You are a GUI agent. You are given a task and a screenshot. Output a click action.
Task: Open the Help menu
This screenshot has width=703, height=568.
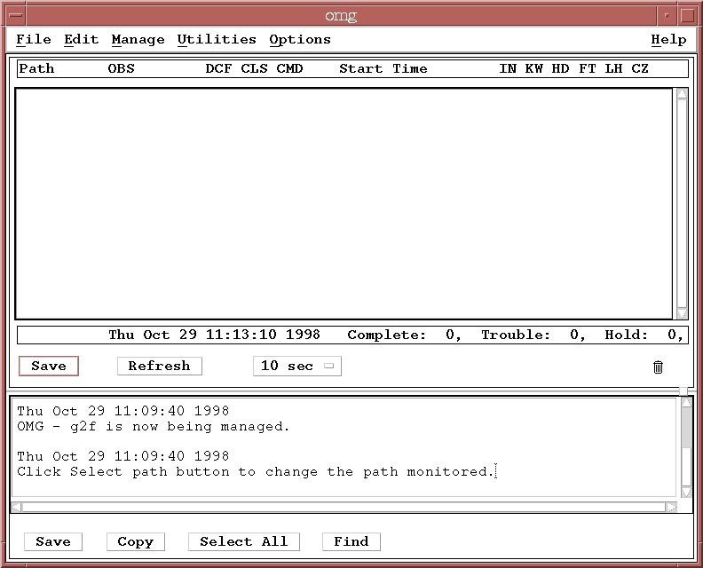pyautogui.click(x=668, y=39)
